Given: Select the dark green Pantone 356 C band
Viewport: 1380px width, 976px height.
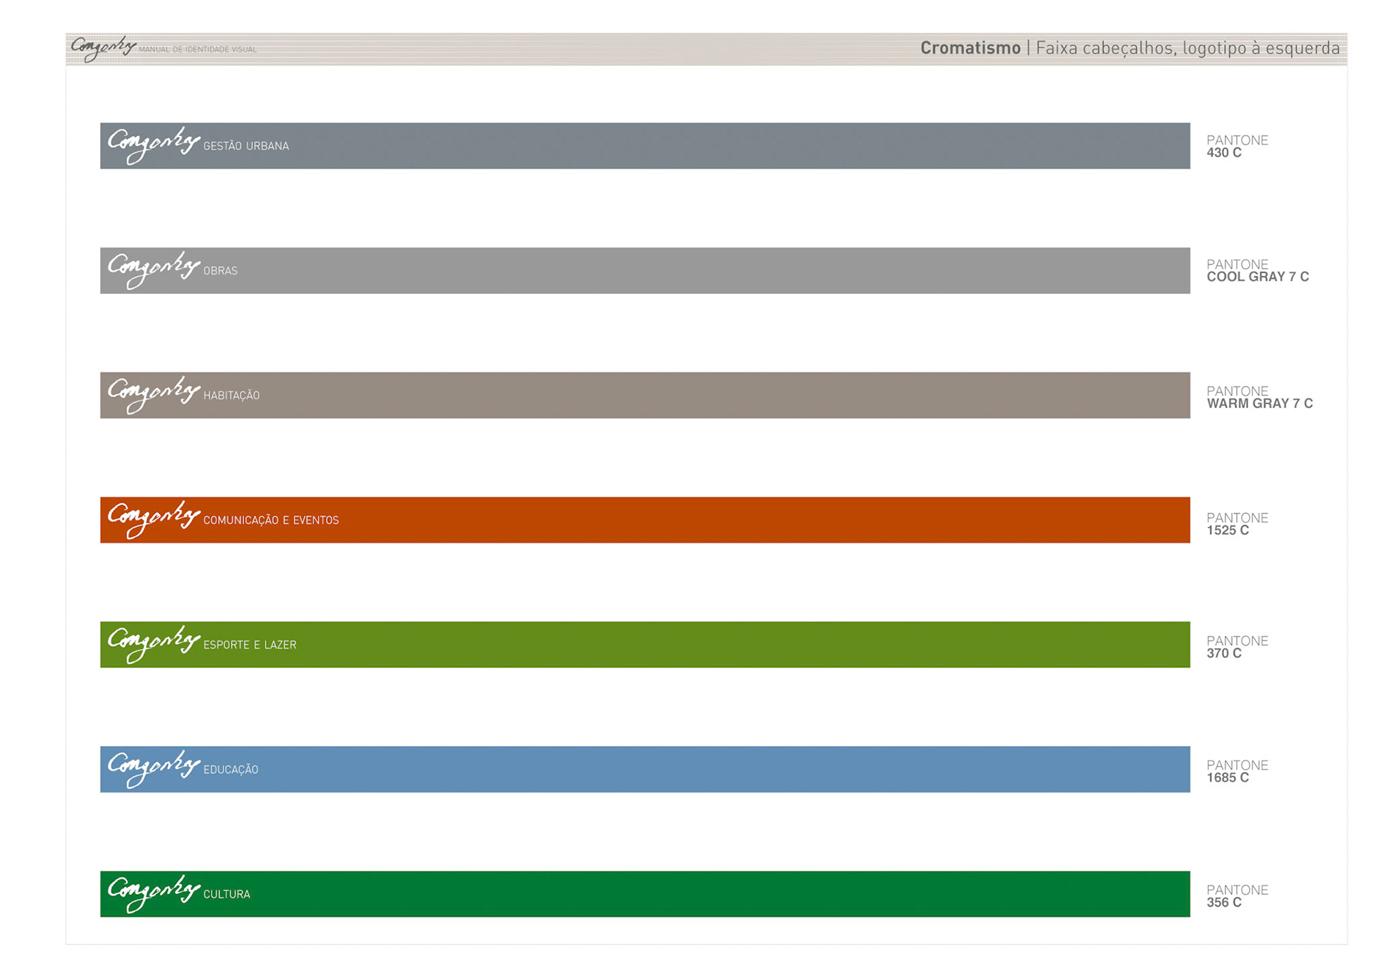Looking at the screenshot, I should pos(645,894).
